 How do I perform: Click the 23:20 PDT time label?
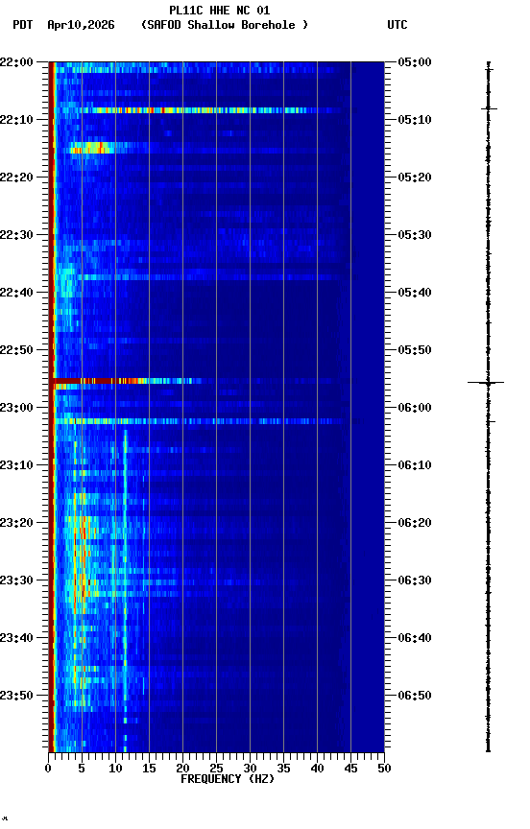click(x=17, y=523)
